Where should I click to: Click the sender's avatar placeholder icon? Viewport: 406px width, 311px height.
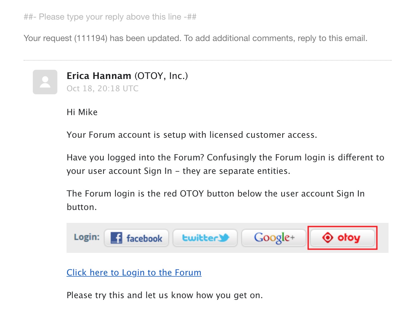(x=45, y=82)
